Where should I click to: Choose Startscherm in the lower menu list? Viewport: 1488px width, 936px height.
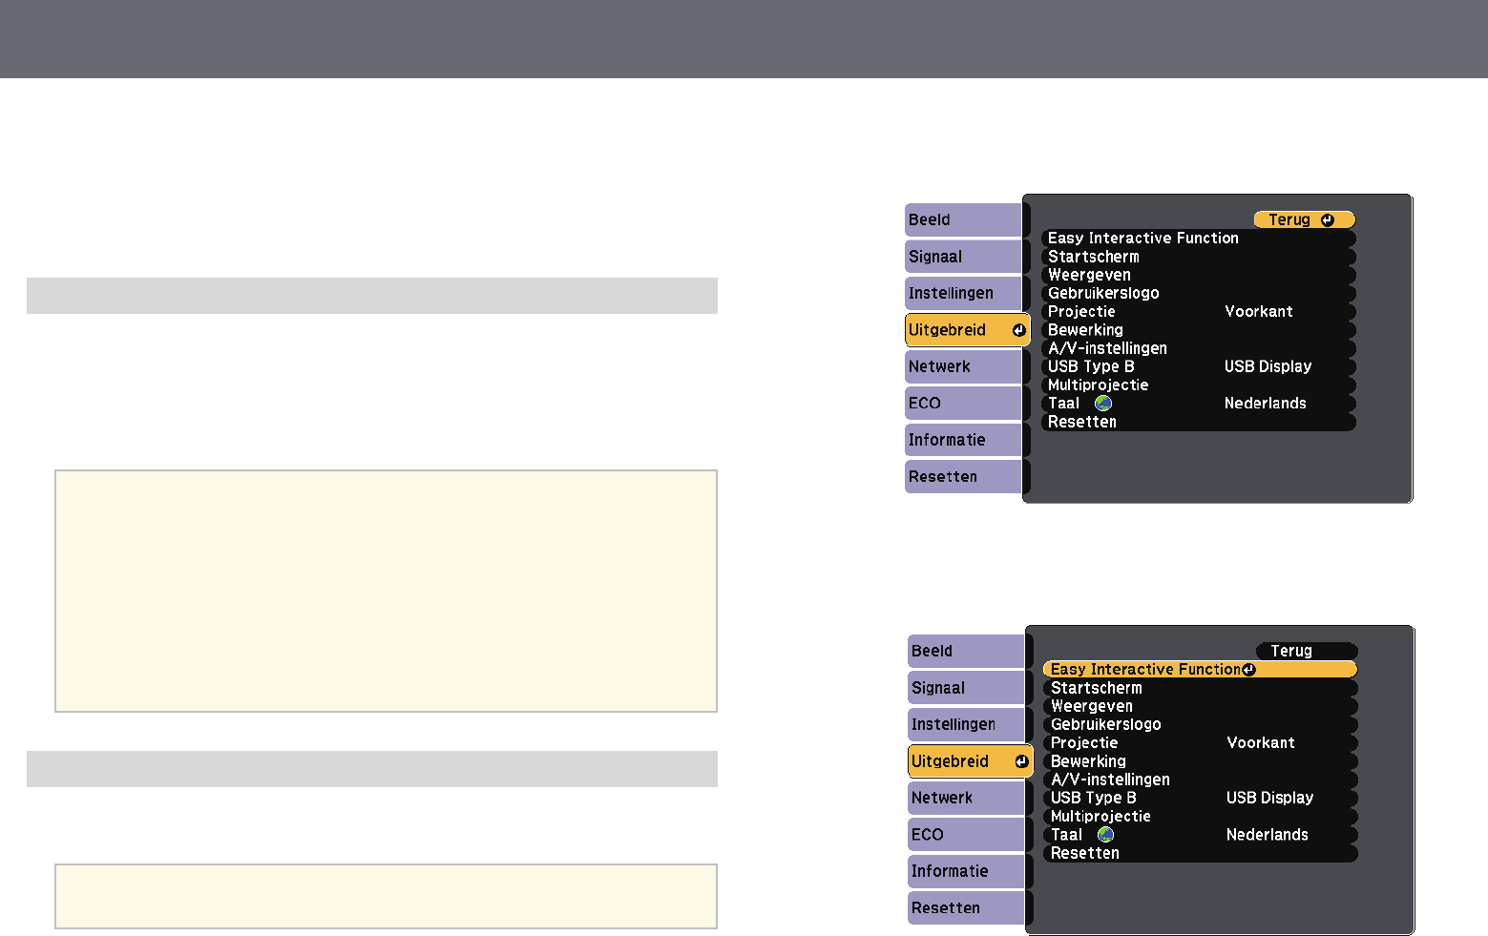click(x=1201, y=688)
